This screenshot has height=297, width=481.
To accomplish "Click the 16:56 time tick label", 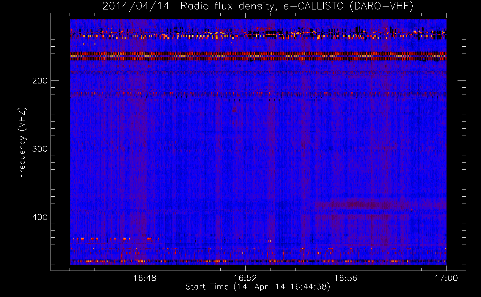I will tap(346, 278).
